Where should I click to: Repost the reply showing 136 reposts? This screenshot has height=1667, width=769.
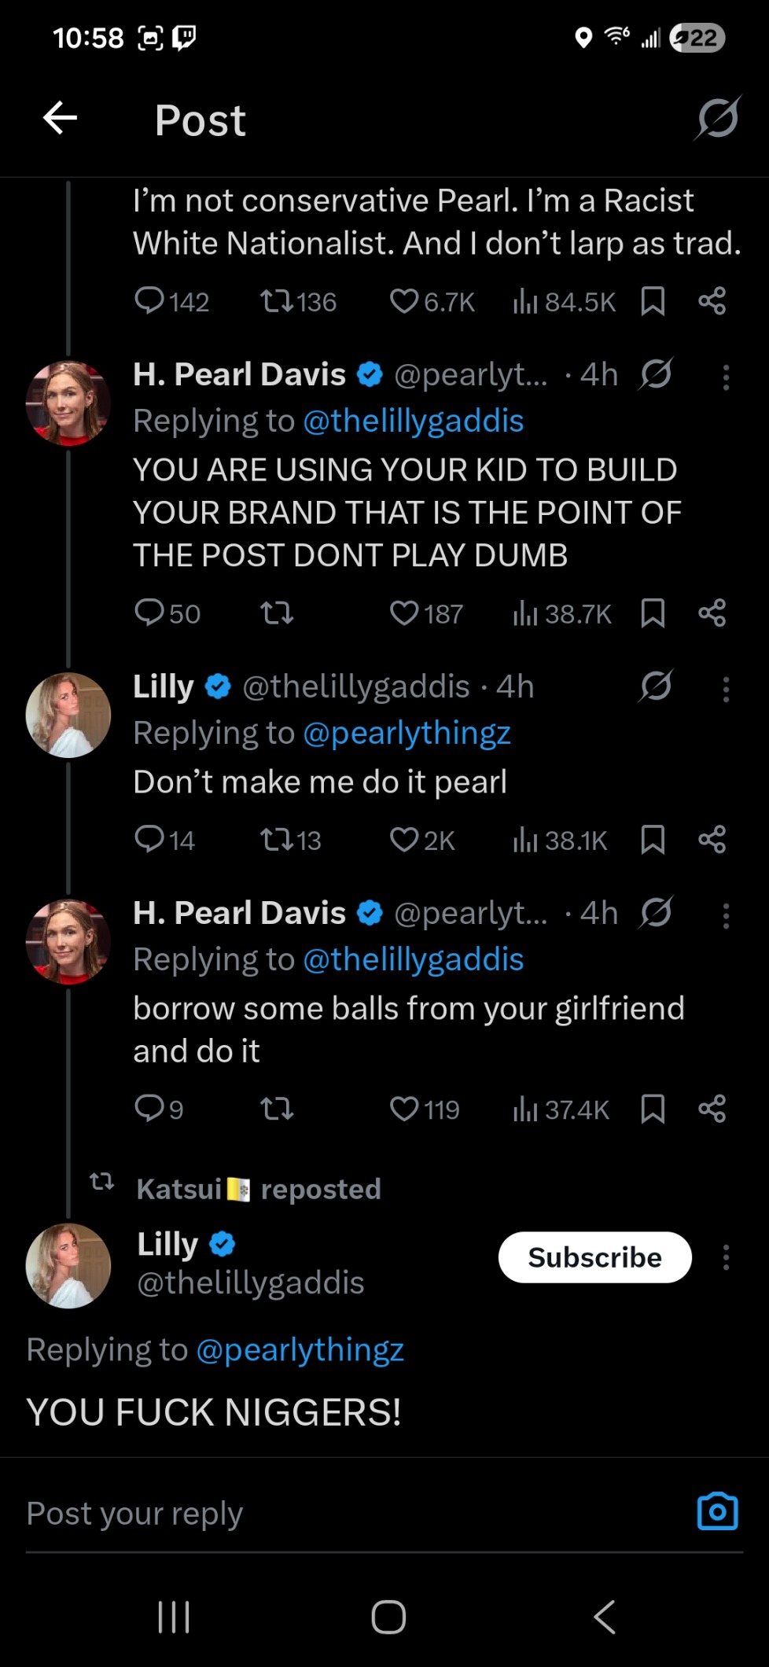click(x=277, y=301)
